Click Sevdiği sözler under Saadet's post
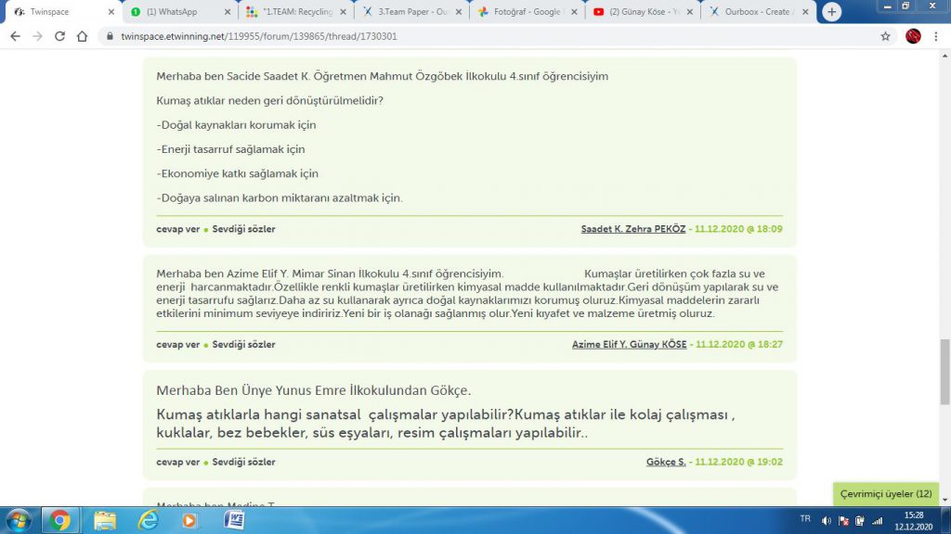The width and height of the screenshot is (951, 534). tap(244, 229)
